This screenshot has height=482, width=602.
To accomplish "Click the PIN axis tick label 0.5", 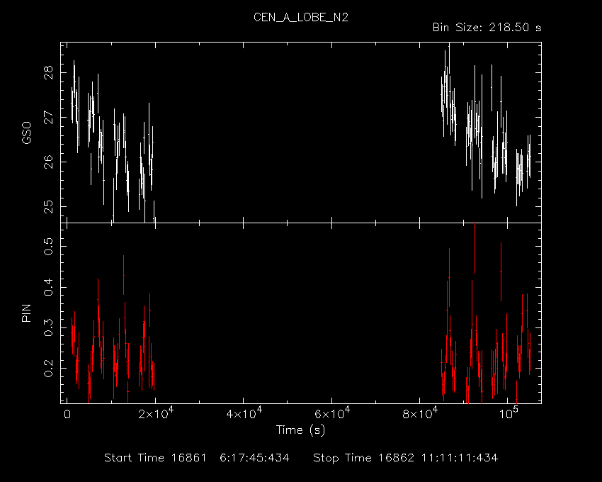I will pos(48,247).
